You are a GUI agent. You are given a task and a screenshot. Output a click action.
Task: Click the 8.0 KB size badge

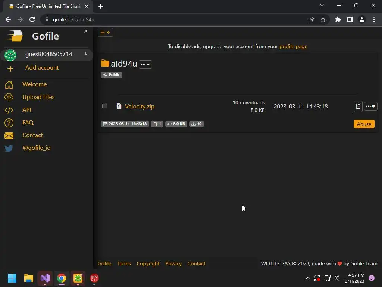(176, 124)
